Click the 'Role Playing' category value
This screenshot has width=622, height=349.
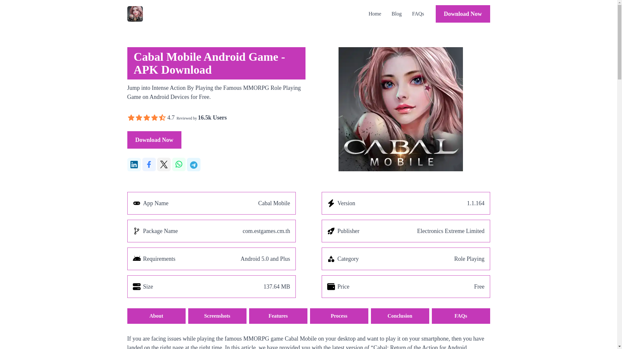469,259
